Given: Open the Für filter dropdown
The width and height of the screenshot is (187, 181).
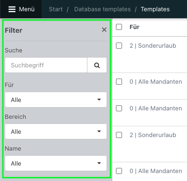Looking at the screenshot, I should tap(56, 100).
